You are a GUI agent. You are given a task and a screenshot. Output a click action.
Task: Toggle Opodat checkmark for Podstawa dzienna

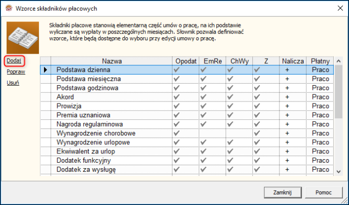(178, 69)
